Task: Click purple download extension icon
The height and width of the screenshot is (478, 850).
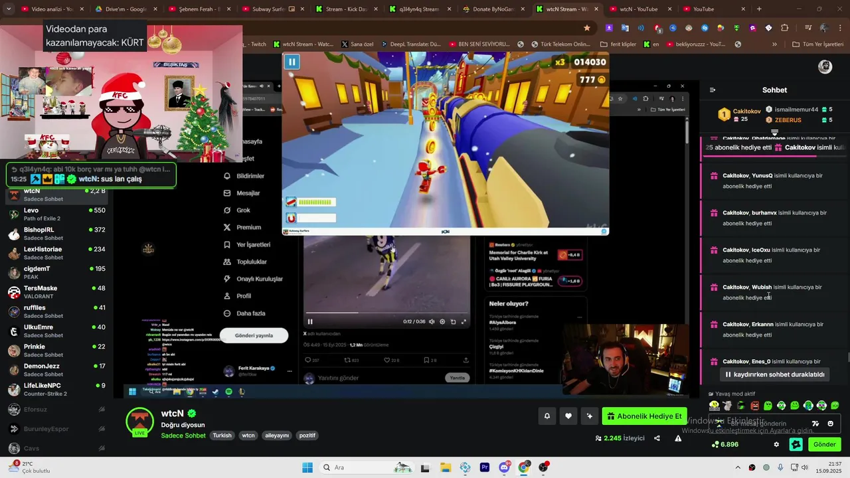Action: coord(609,28)
